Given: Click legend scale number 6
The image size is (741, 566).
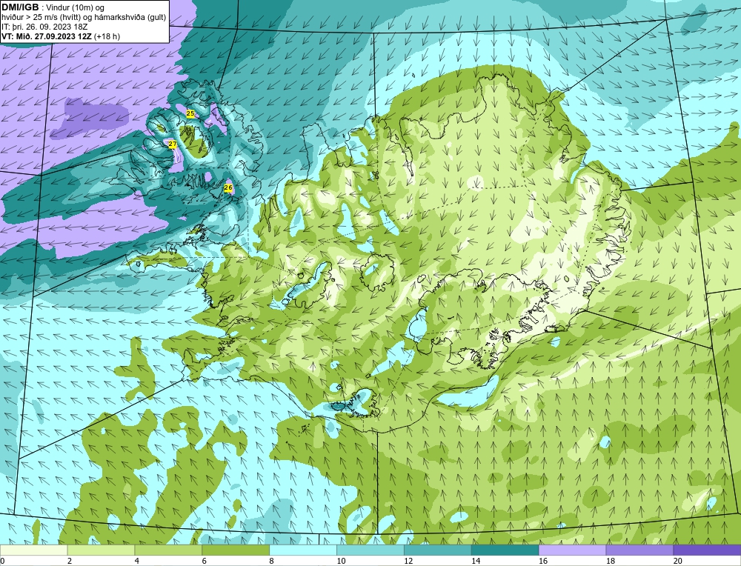Looking at the screenshot, I should [205, 561].
